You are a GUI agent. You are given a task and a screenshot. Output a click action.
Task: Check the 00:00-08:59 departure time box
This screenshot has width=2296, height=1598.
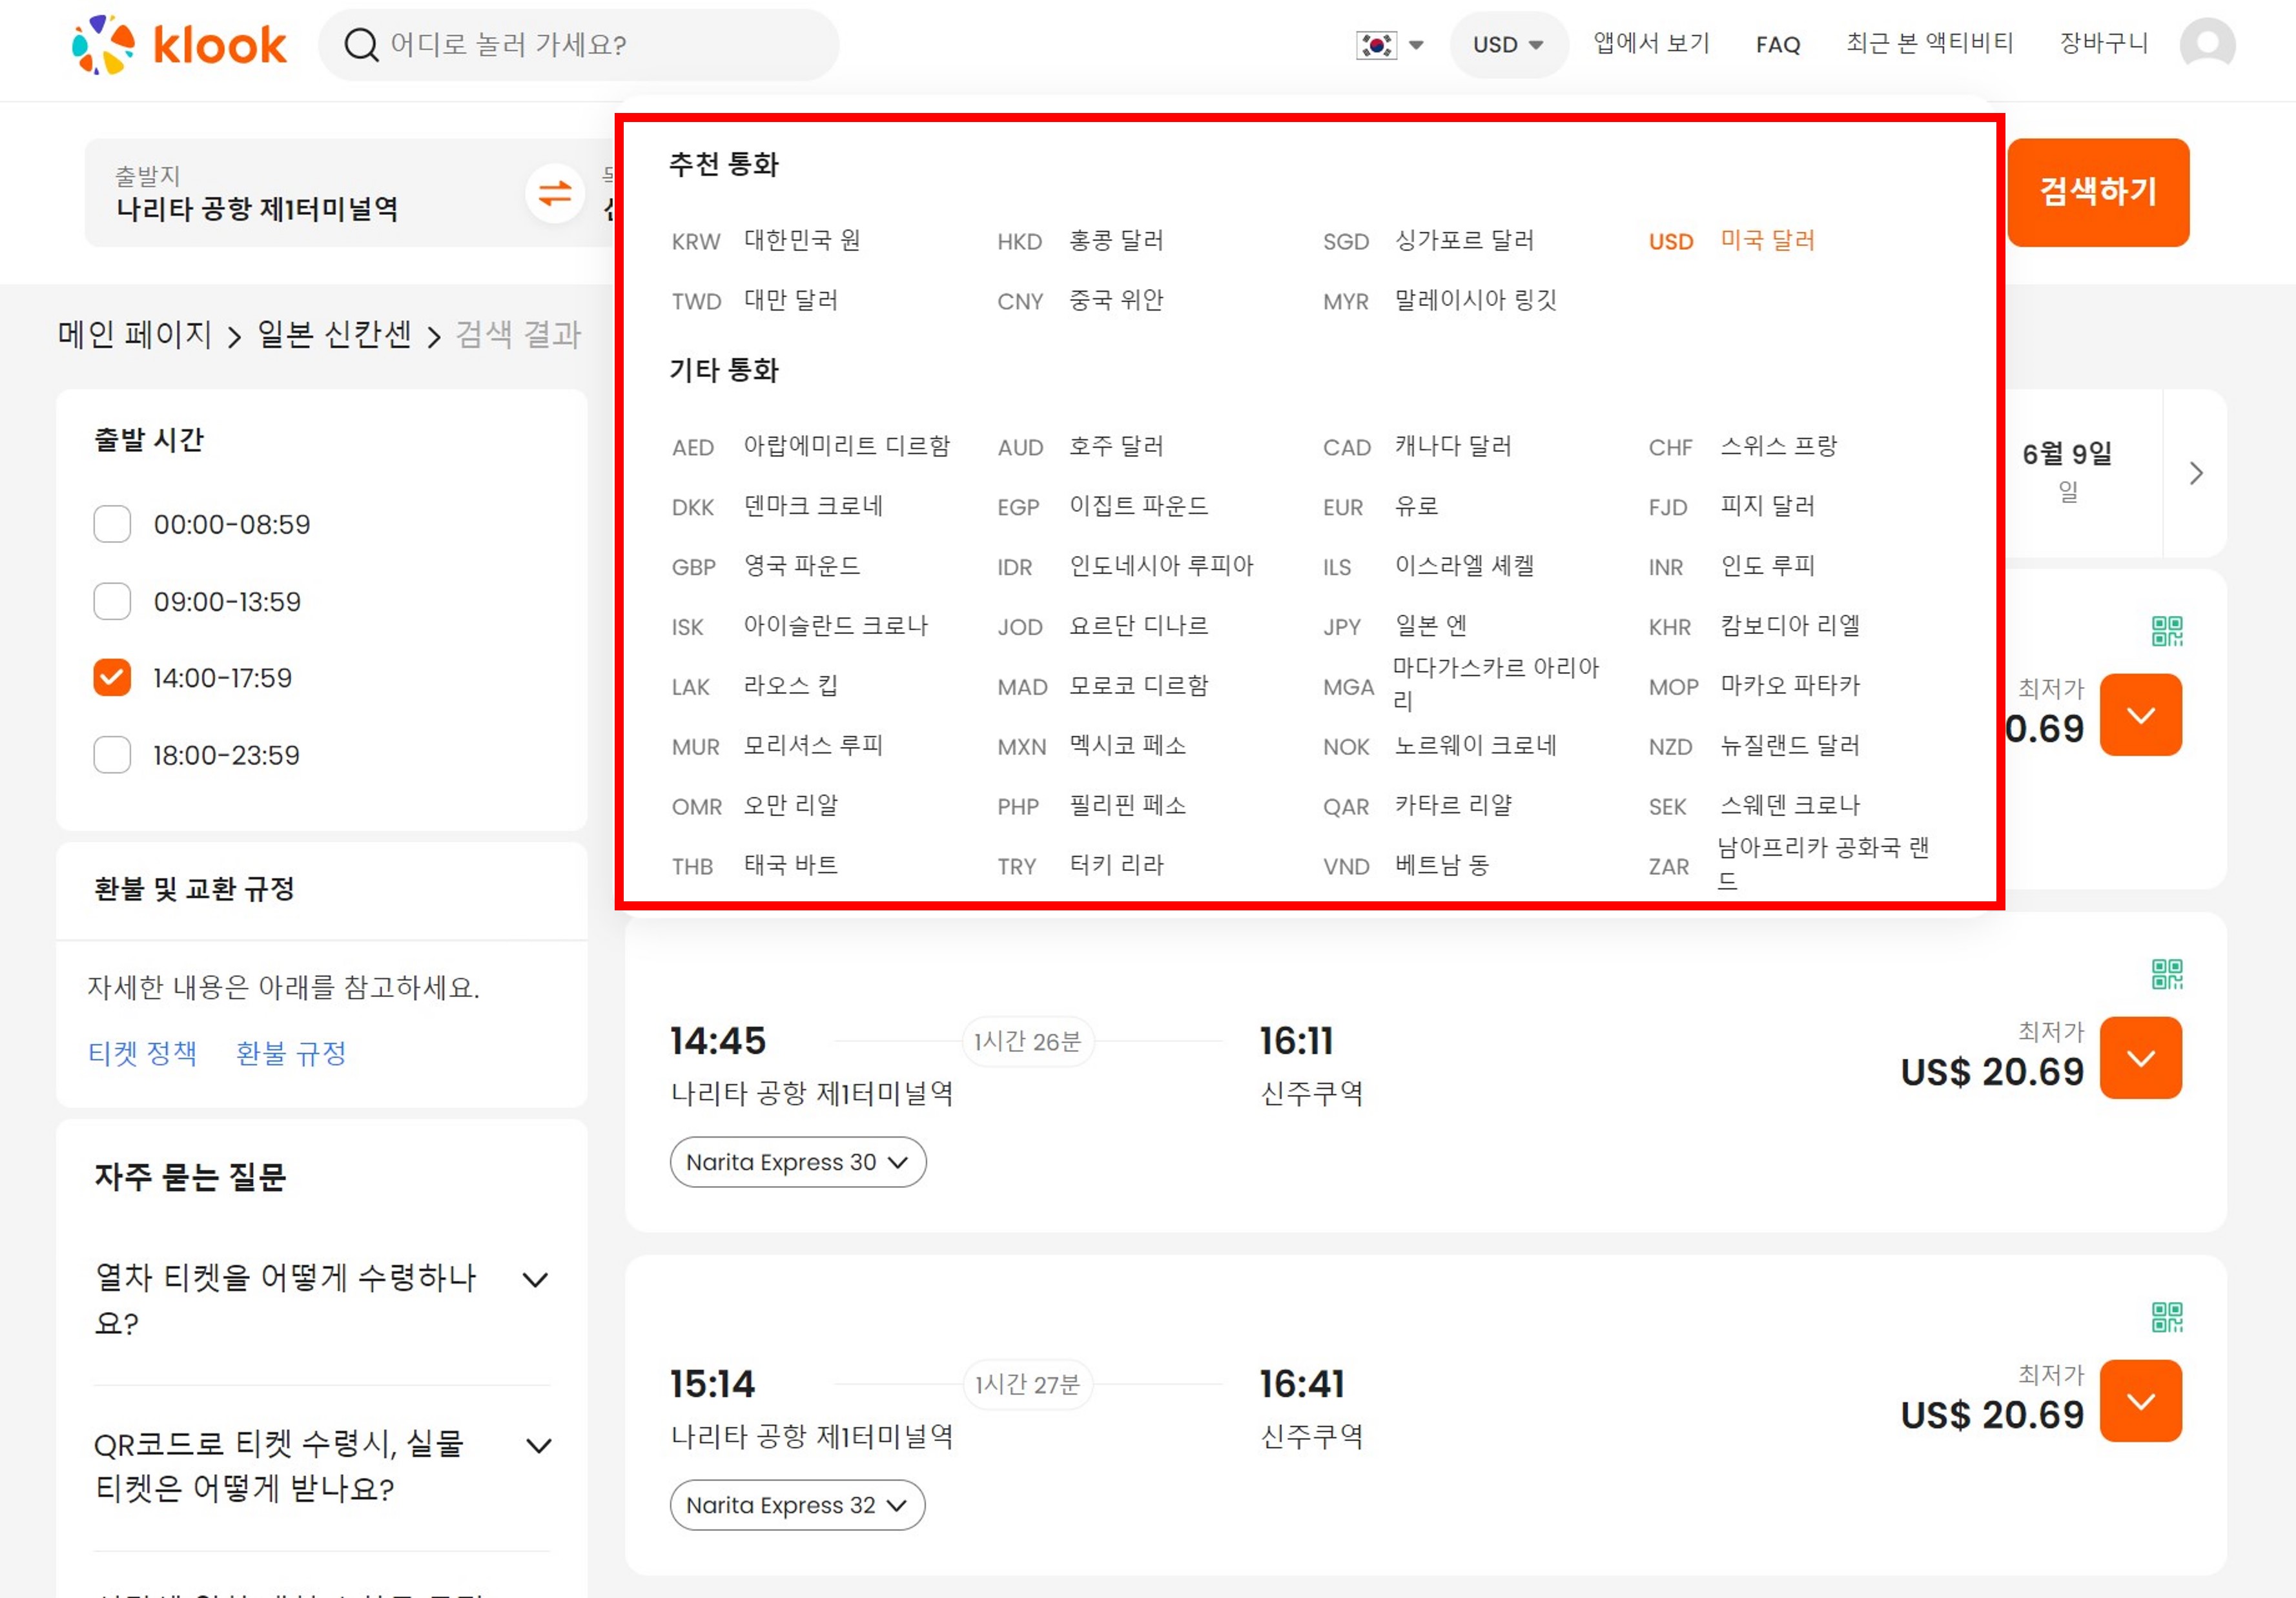point(112,524)
